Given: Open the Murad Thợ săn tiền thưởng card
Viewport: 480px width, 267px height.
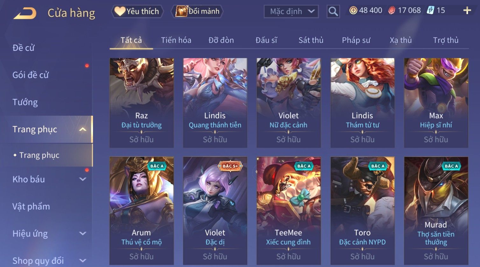Looking at the screenshot, I should [x=436, y=211].
